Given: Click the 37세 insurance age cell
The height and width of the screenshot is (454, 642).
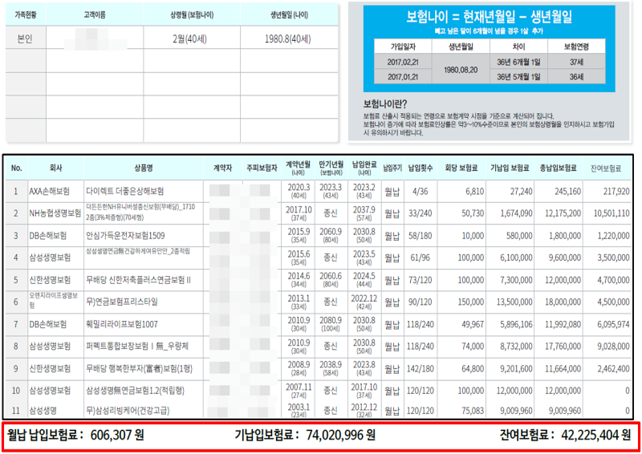Looking at the screenshot, I should (x=576, y=63).
